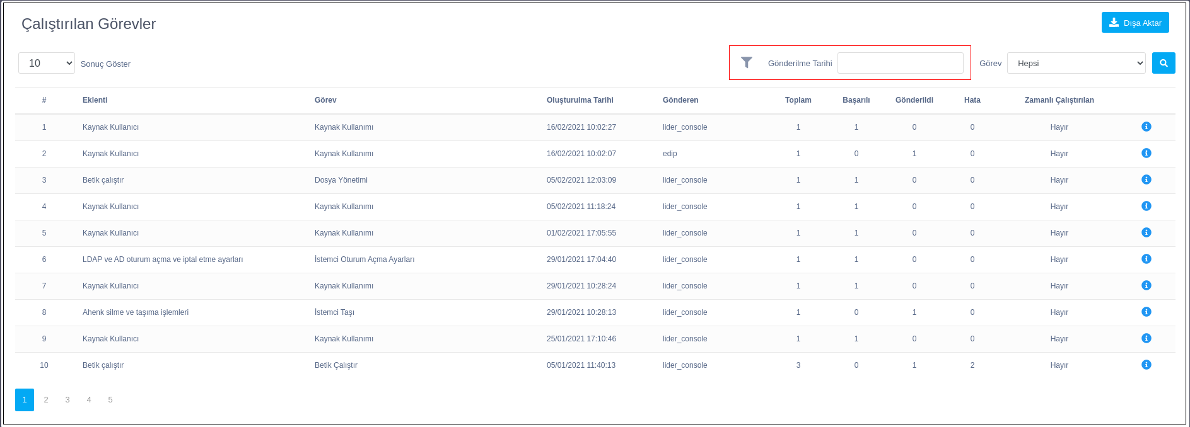Open info for İstemci Taşı task
The width and height of the screenshot is (1190, 427).
point(1146,312)
